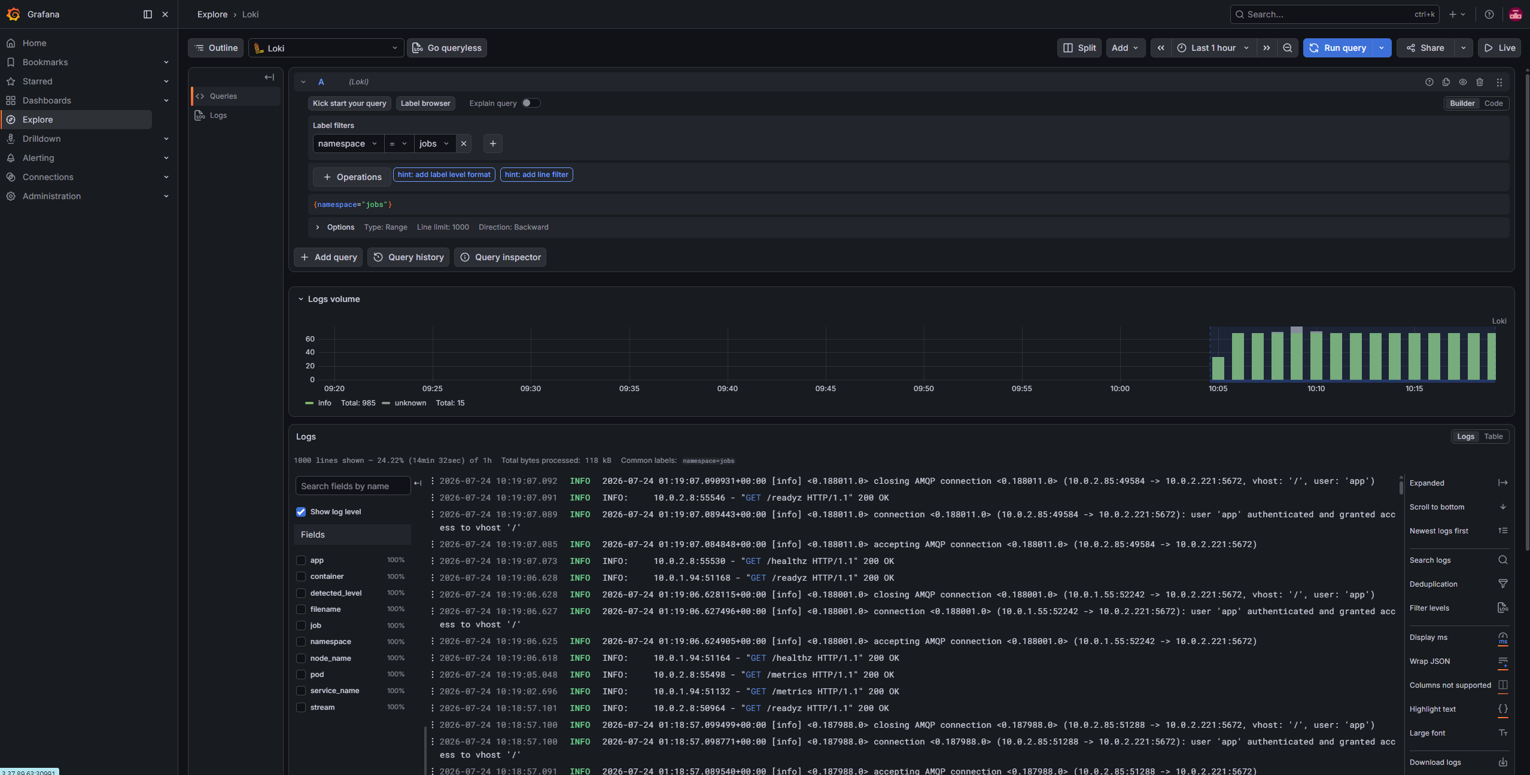Click the Grafana logo icon
Image resolution: width=1530 pixels, height=775 pixels.
pyautogui.click(x=13, y=14)
